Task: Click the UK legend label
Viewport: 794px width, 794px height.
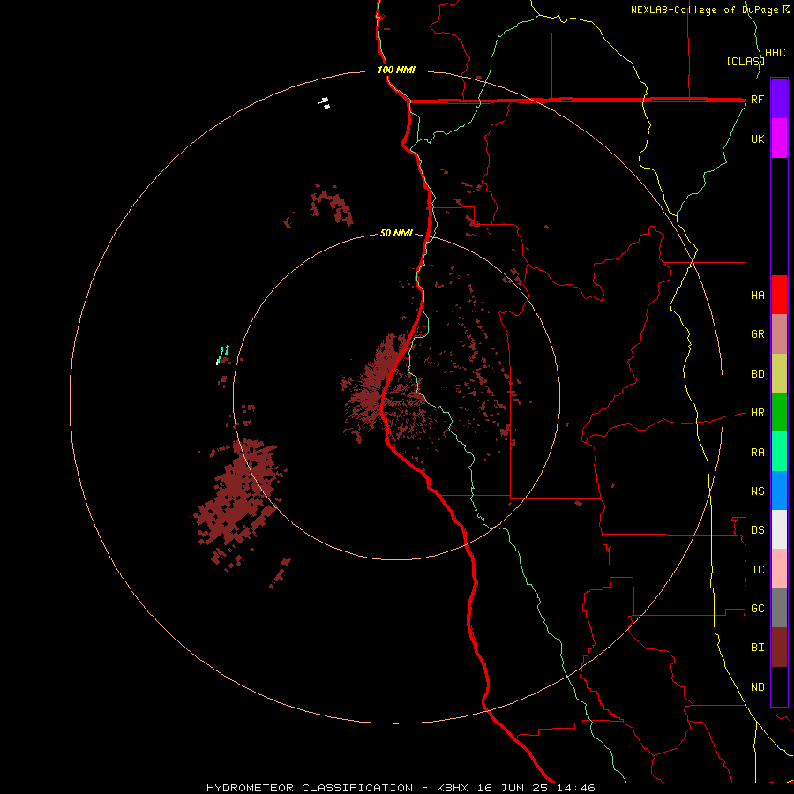Action: pos(757,139)
